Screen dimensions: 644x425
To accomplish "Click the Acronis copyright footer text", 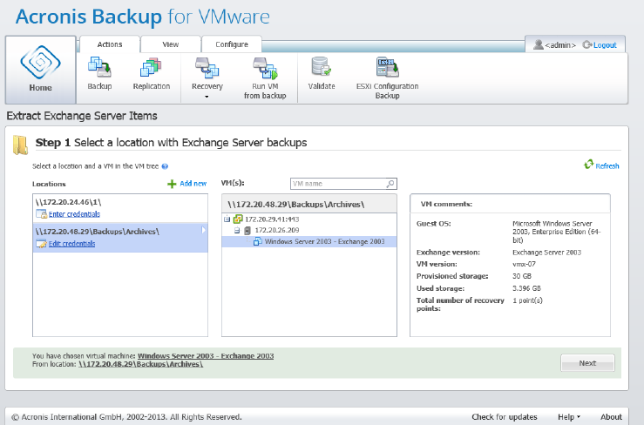I will pos(126,417).
